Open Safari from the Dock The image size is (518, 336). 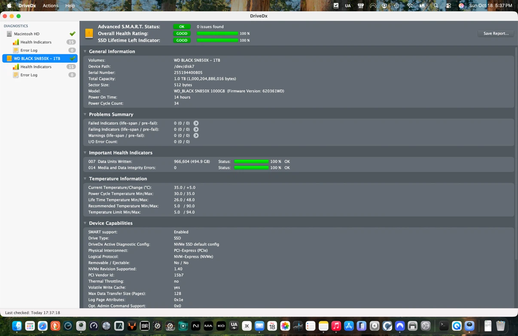(x=43, y=326)
